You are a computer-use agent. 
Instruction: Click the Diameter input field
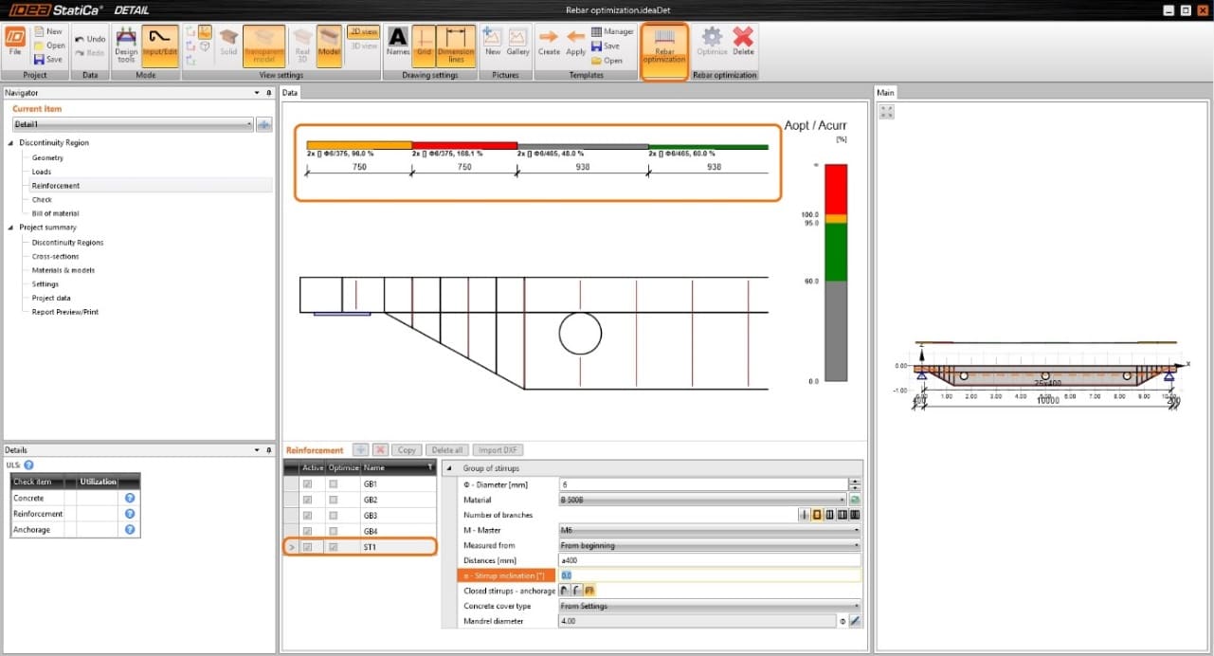[x=702, y=484]
